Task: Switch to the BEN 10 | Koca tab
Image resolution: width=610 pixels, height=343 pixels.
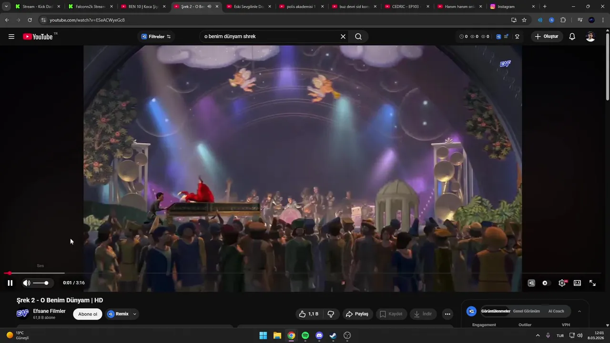Action: 143,7
